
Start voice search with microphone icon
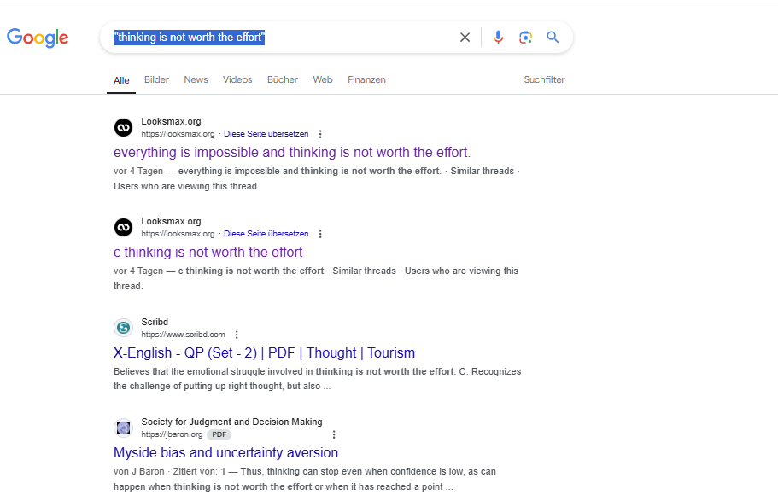(498, 38)
